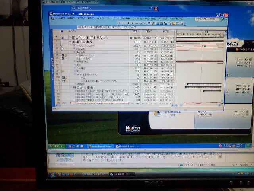Collapse the 緊急かつ重要 task group
This screenshot has height=191, width=254.
(71, 87)
